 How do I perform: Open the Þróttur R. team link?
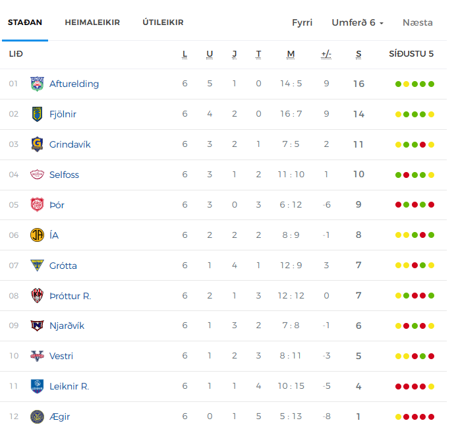click(x=71, y=296)
